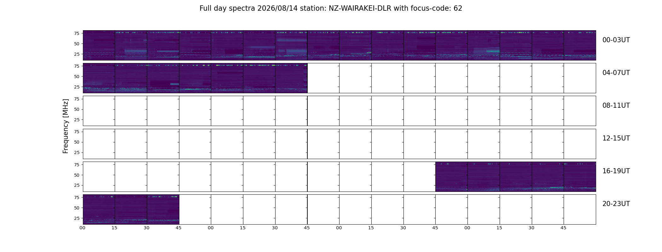Open the last spectrogram tile of 00-03UT row

click(580, 45)
